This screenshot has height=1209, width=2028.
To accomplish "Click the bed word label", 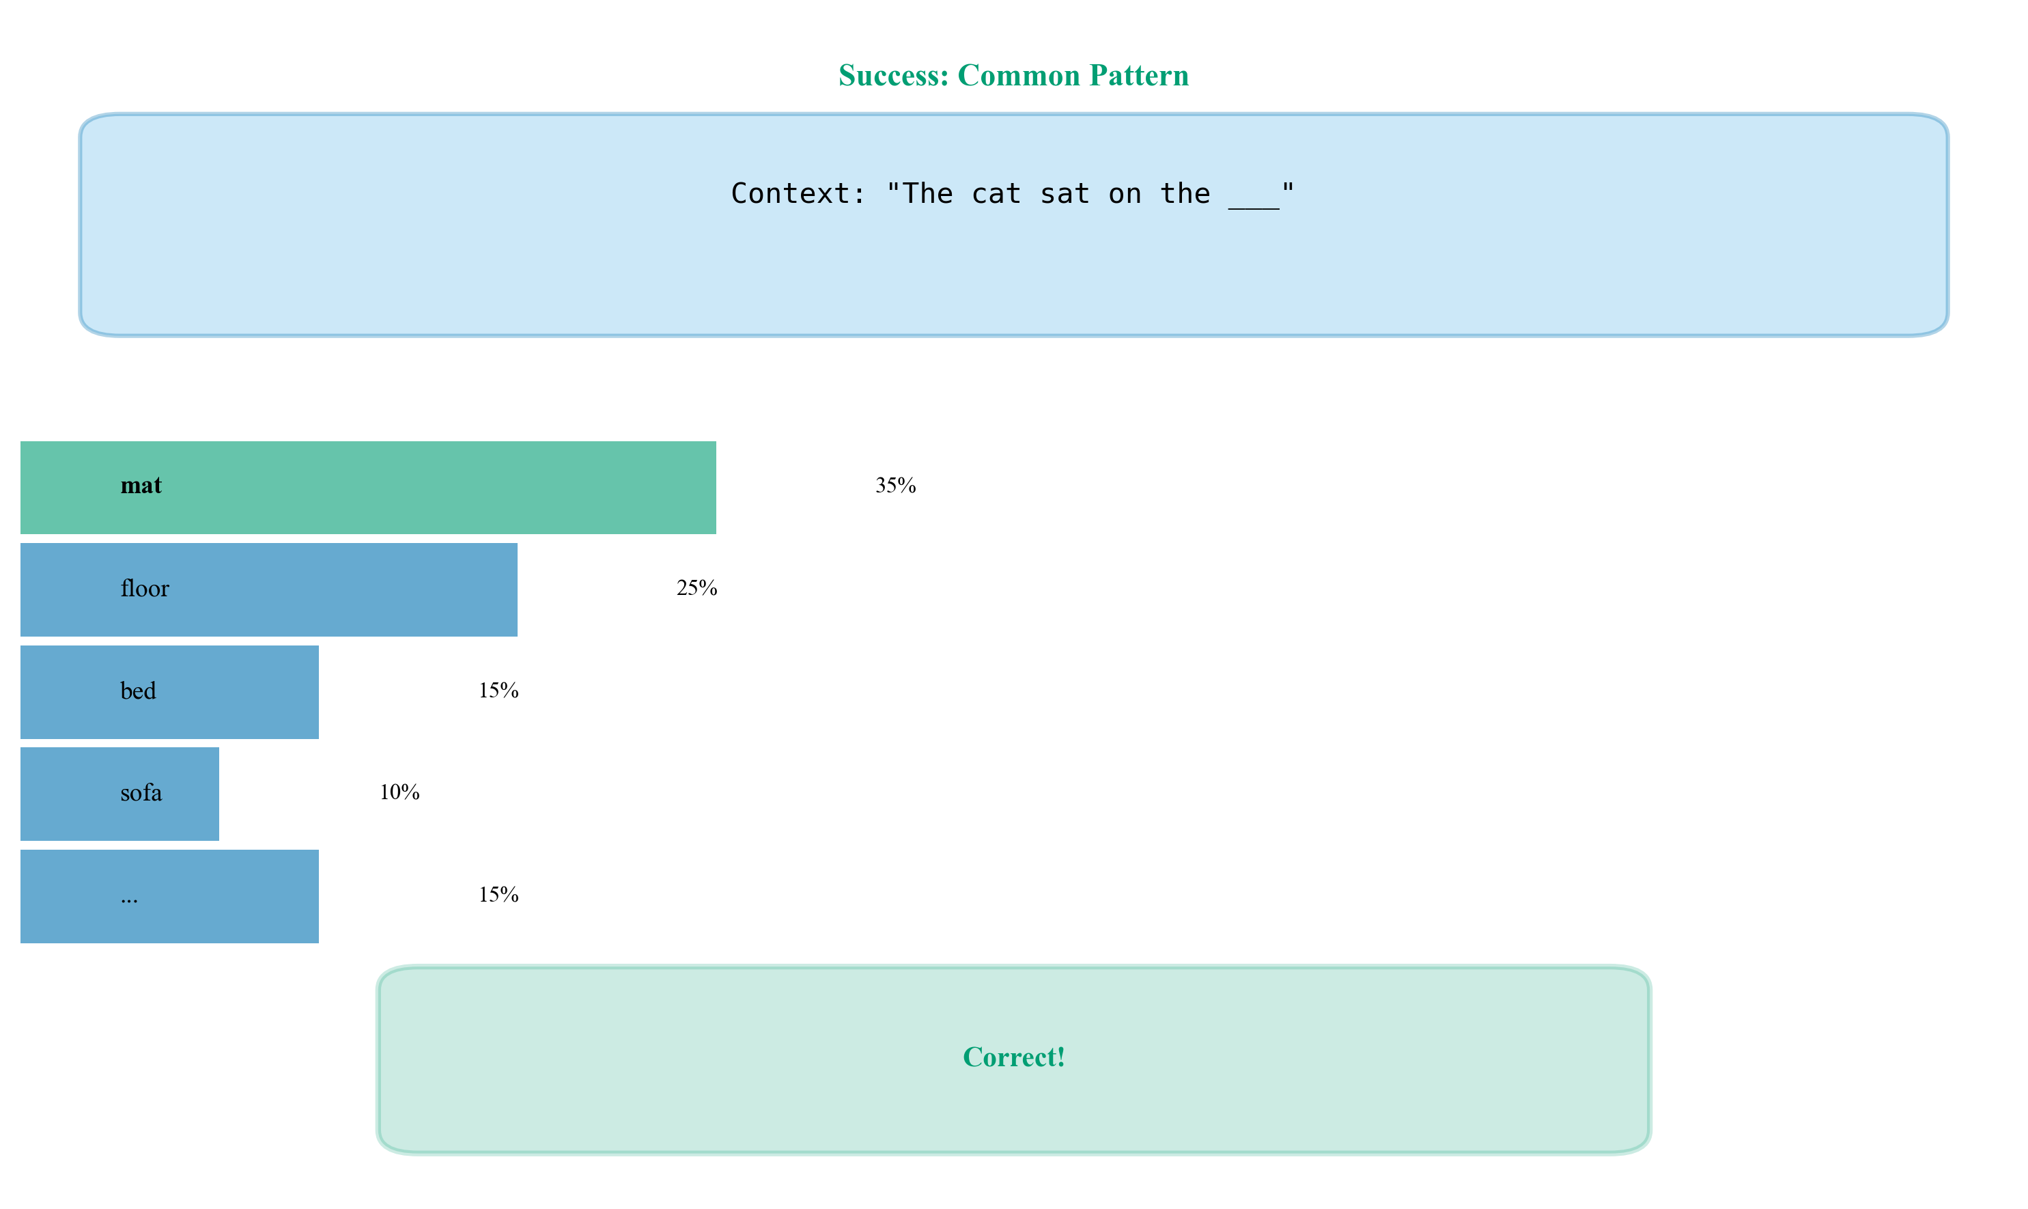I will click(138, 691).
